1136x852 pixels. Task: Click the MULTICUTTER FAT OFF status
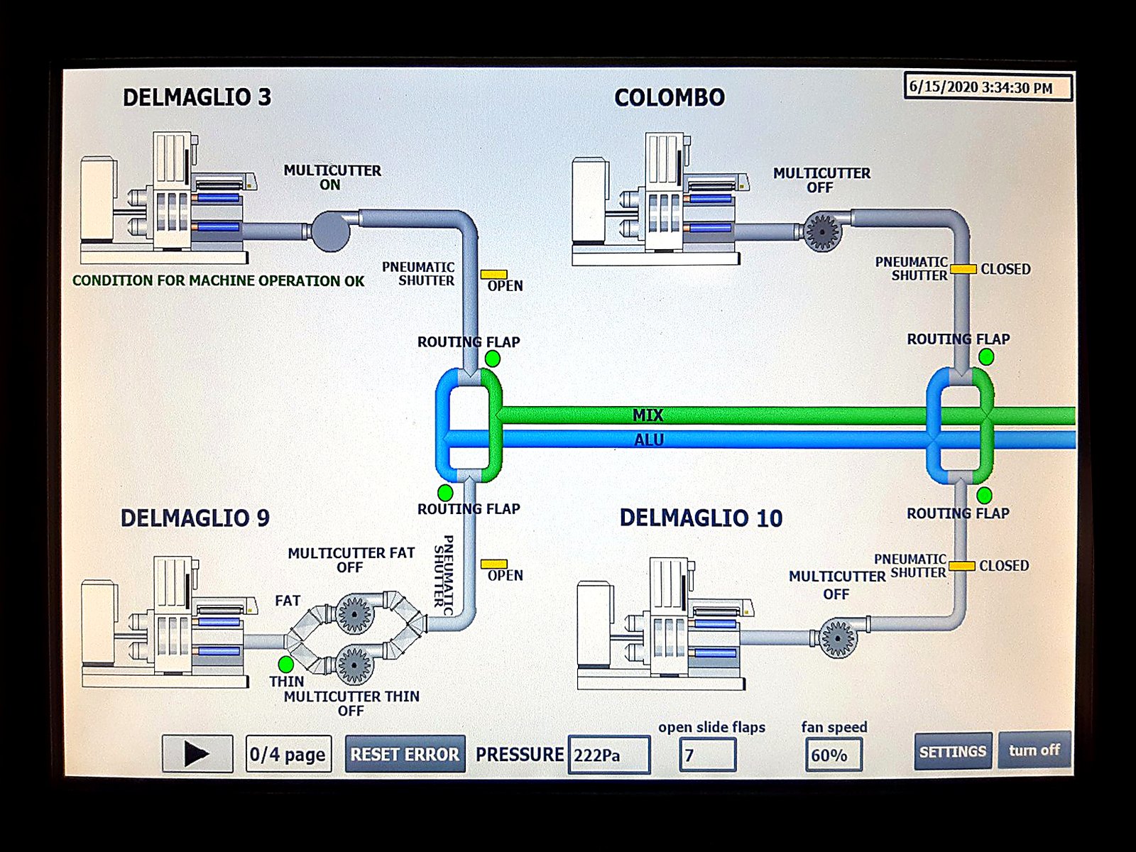tap(351, 560)
